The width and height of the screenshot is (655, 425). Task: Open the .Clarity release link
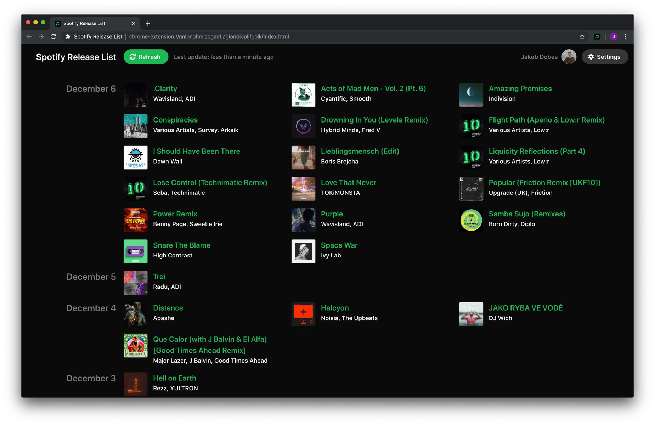tap(165, 89)
